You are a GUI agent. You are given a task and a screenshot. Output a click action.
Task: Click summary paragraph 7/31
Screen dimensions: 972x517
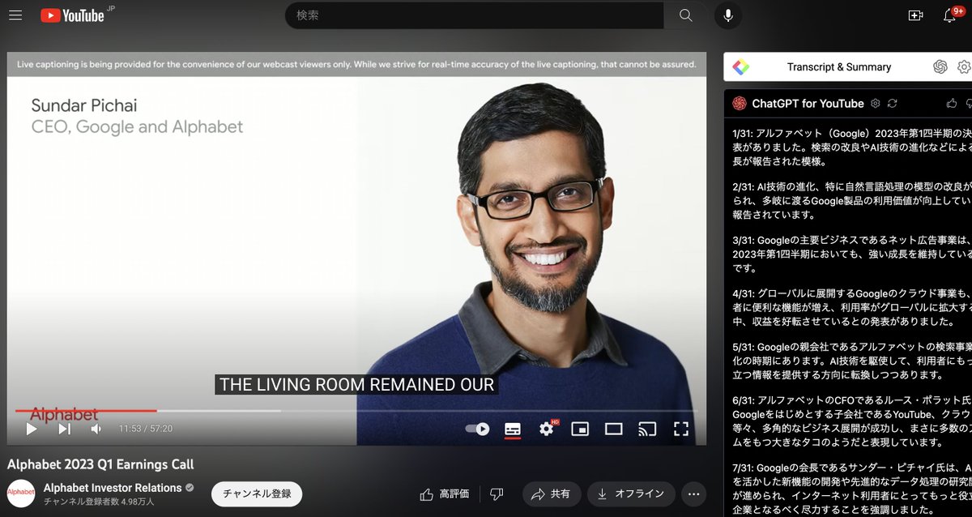(x=852, y=489)
